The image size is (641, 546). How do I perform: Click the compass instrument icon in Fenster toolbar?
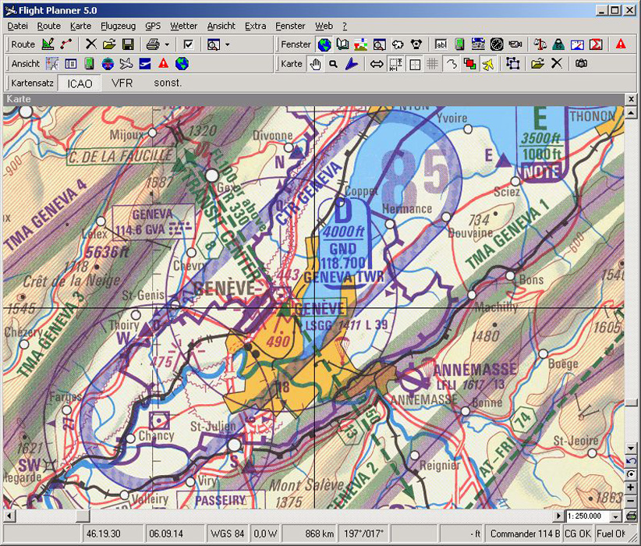496,44
